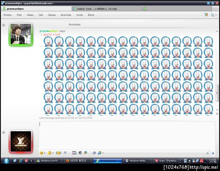Switch to Windows Media Player taskbar button

(x=137, y=161)
